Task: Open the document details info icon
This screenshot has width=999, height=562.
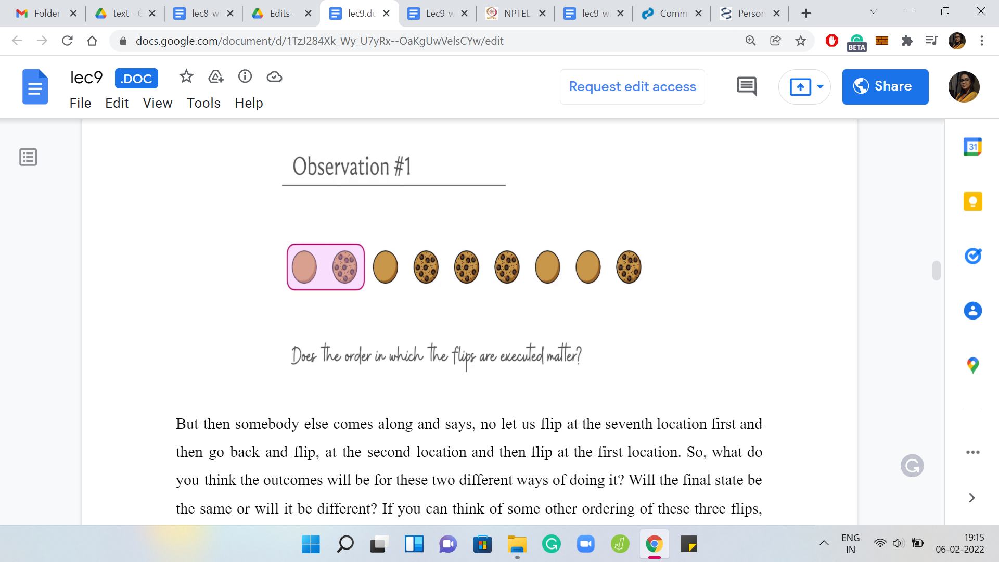Action: (245, 77)
